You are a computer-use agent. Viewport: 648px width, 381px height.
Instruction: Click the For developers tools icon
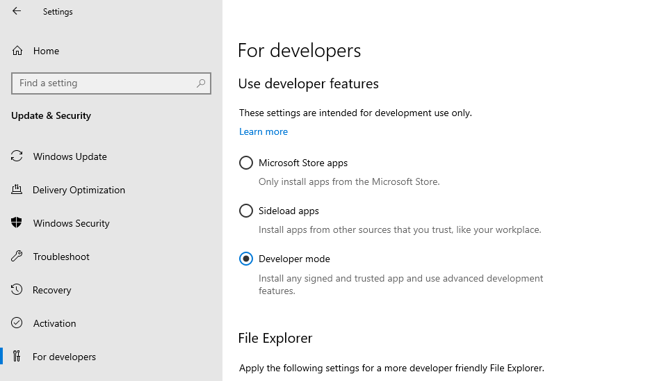coord(17,356)
